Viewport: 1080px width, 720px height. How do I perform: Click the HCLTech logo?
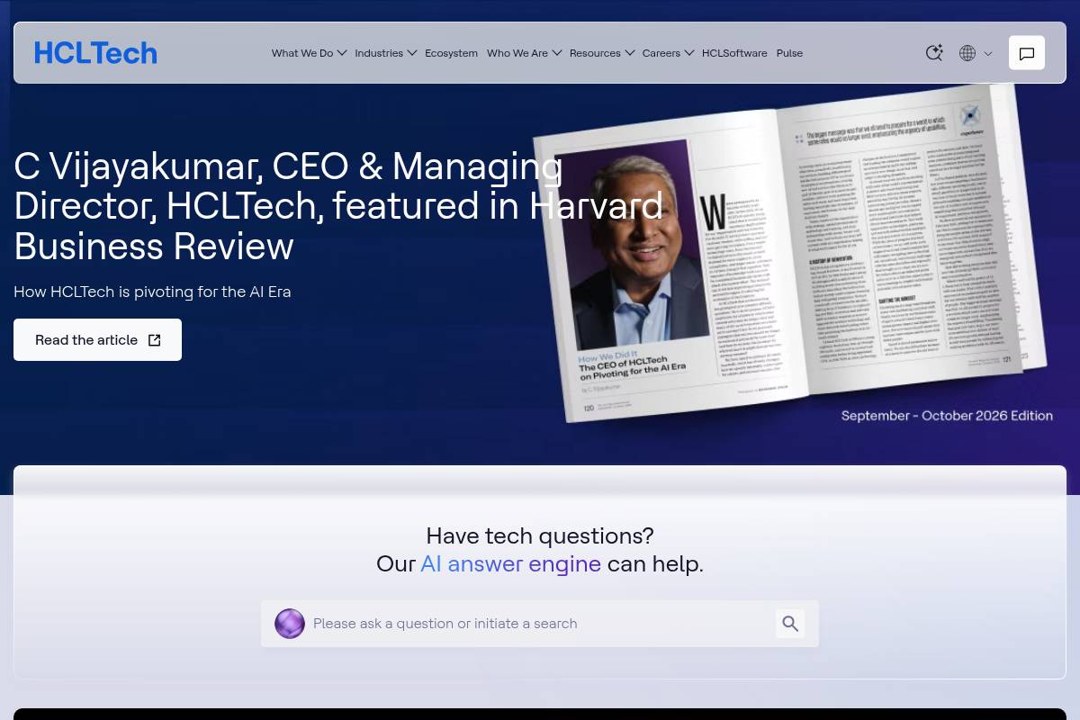click(x=95, y=53)
